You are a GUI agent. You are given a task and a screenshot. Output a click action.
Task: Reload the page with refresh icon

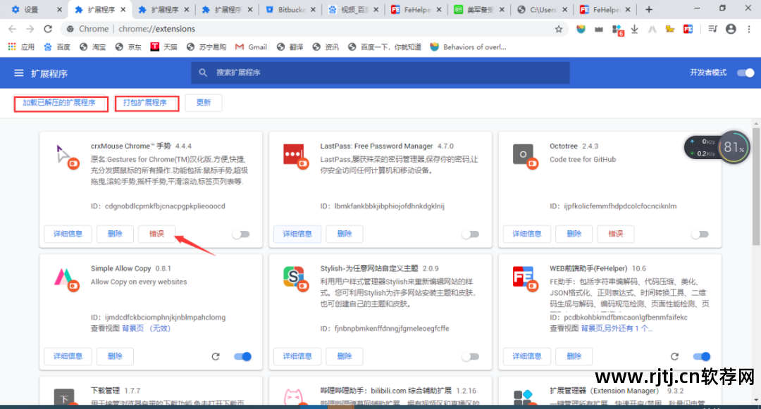pyautogui.click(x=48, y=29)
